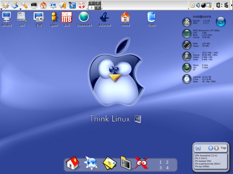The height and width of the screenshot is (174, 233).
Task: Switch to desktop 2 in the bottom dock
Action: coord(167,162)
